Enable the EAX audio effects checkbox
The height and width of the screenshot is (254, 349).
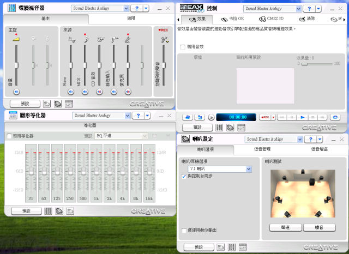tap(183, 47)
